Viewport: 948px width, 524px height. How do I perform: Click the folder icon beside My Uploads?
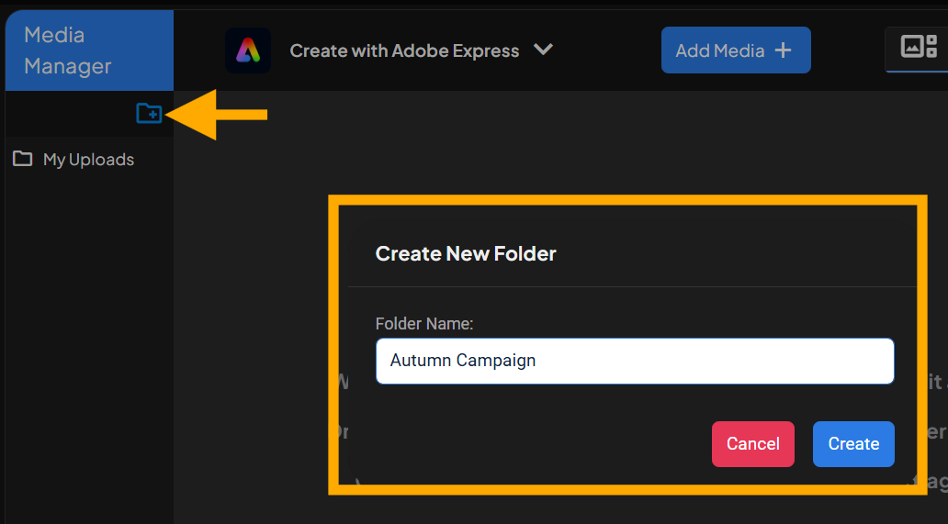point(23,159)
